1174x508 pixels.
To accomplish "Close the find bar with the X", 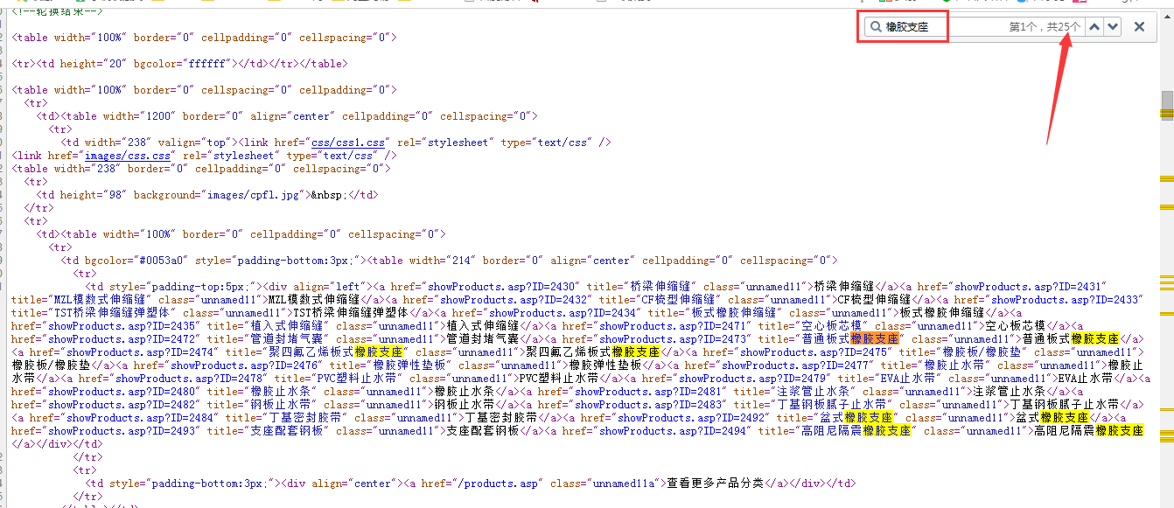I will pyautogui.click(x=1140, y=27).
